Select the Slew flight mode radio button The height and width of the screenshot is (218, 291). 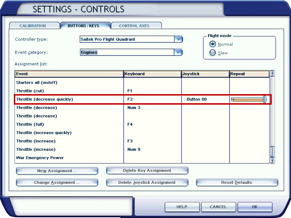(213, 53)
